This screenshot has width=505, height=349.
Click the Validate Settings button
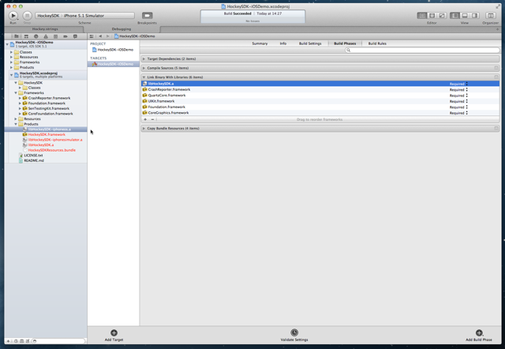tap(294, 335)
